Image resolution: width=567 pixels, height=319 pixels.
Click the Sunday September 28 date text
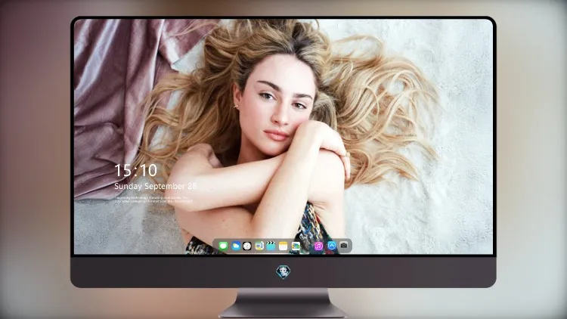pyautogui.click(x=155, y=186)
